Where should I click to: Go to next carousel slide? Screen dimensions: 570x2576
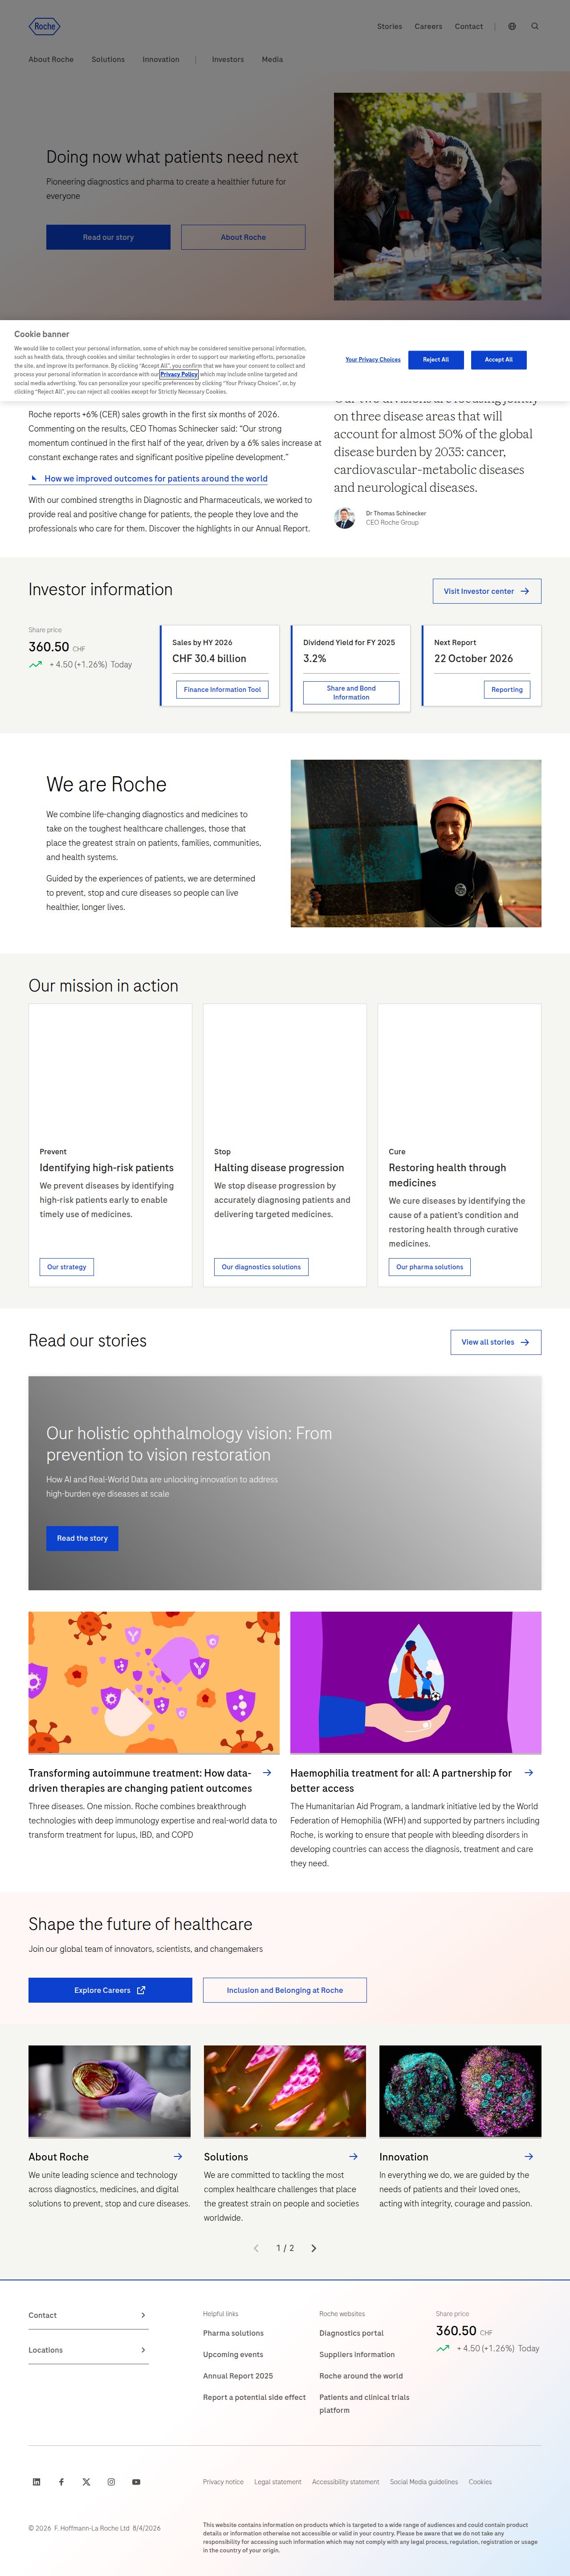click(x=313, y=2248)
